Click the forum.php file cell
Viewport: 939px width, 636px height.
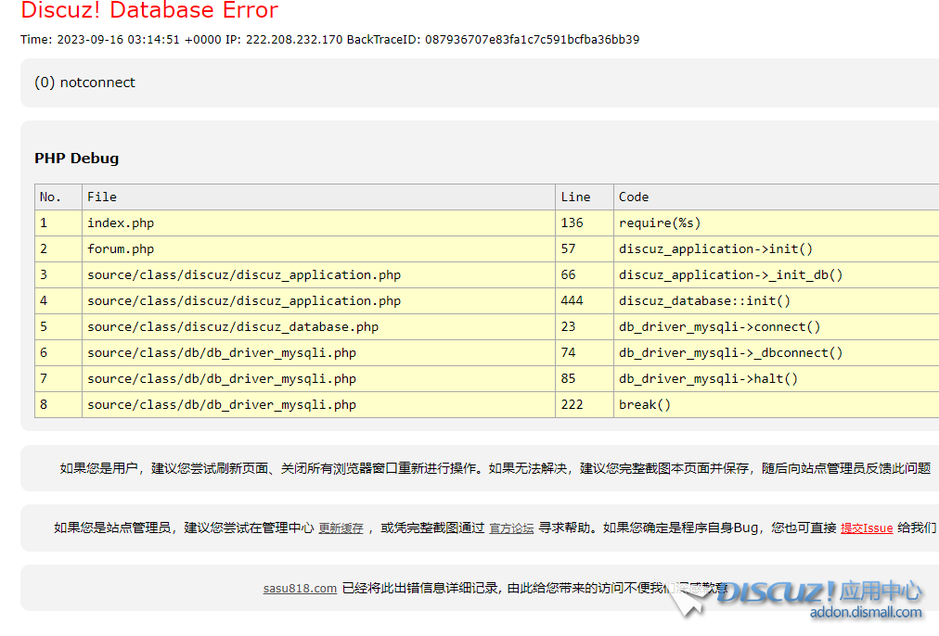318,248
